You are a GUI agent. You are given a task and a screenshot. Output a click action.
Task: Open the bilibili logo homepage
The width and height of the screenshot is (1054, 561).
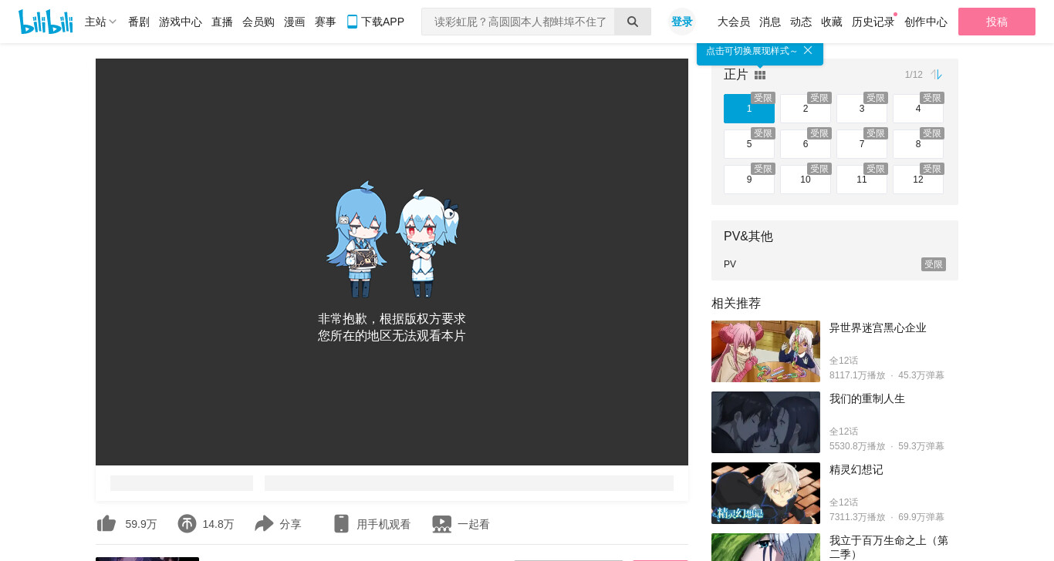click(x=46, y=22)
